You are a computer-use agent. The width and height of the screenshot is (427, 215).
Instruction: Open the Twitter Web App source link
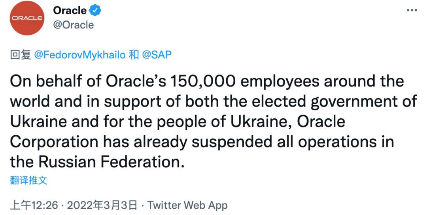coord(187,205)
